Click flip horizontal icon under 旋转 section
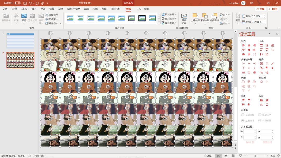 [261, 104]
